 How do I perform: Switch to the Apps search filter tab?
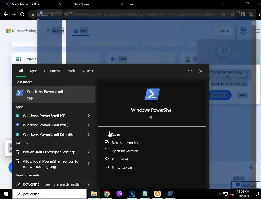pyautogui.click(x=33, y=71)
